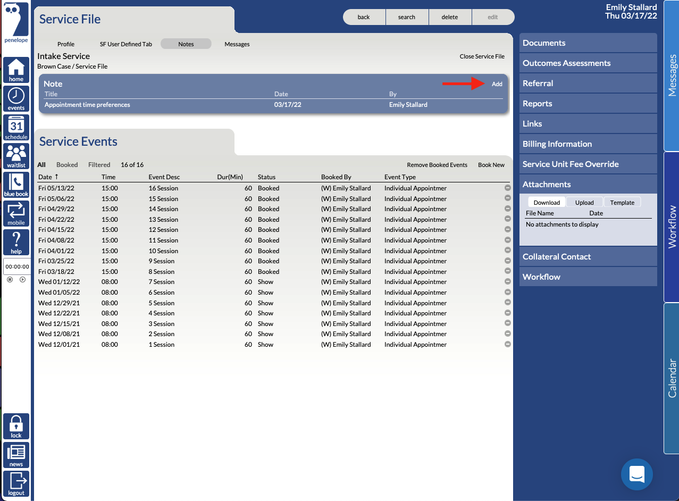This screenshot has height=501, width=679.
Task: Open the events clock icon
Action: (x=16, y=98)
